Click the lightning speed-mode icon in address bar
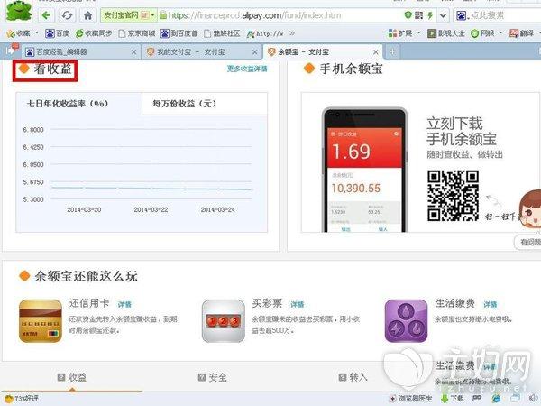 (x=430, y=15)
